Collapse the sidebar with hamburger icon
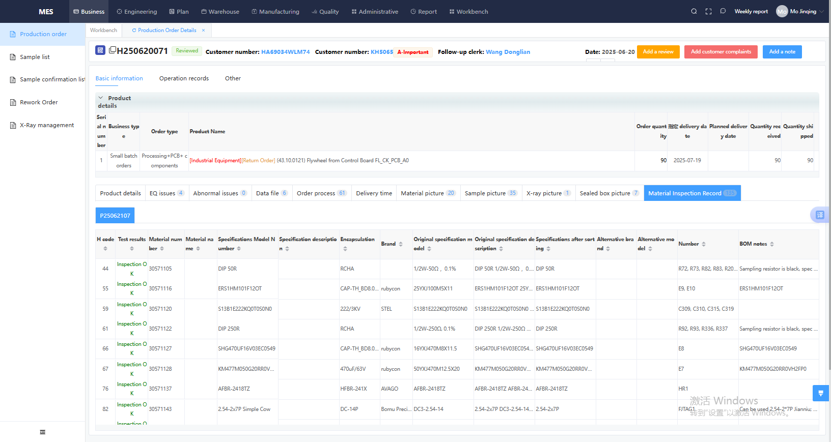Screen dimensions: 831x442 [42, 432]
